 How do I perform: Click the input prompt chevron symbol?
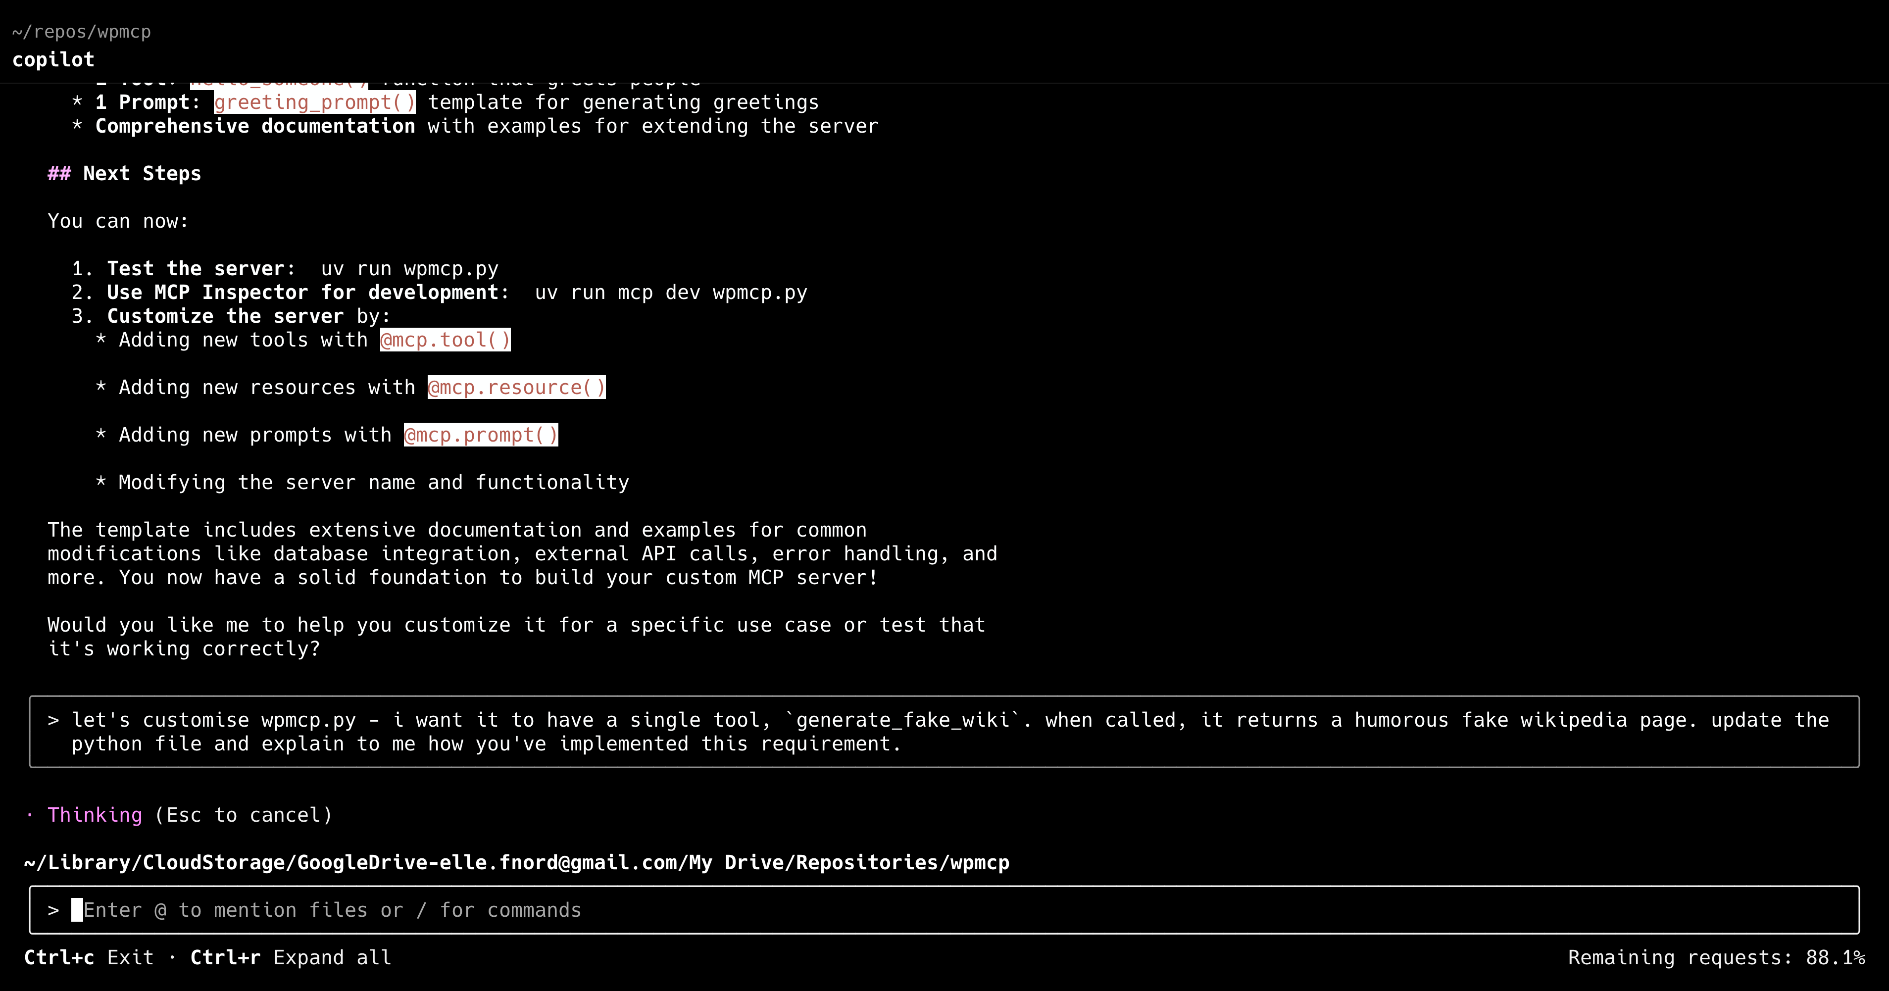tap(53, 910)
